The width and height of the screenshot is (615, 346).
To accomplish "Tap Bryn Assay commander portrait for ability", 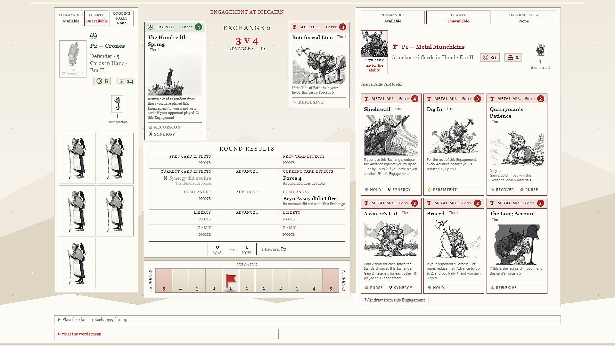I will click(x=374, y=52).
